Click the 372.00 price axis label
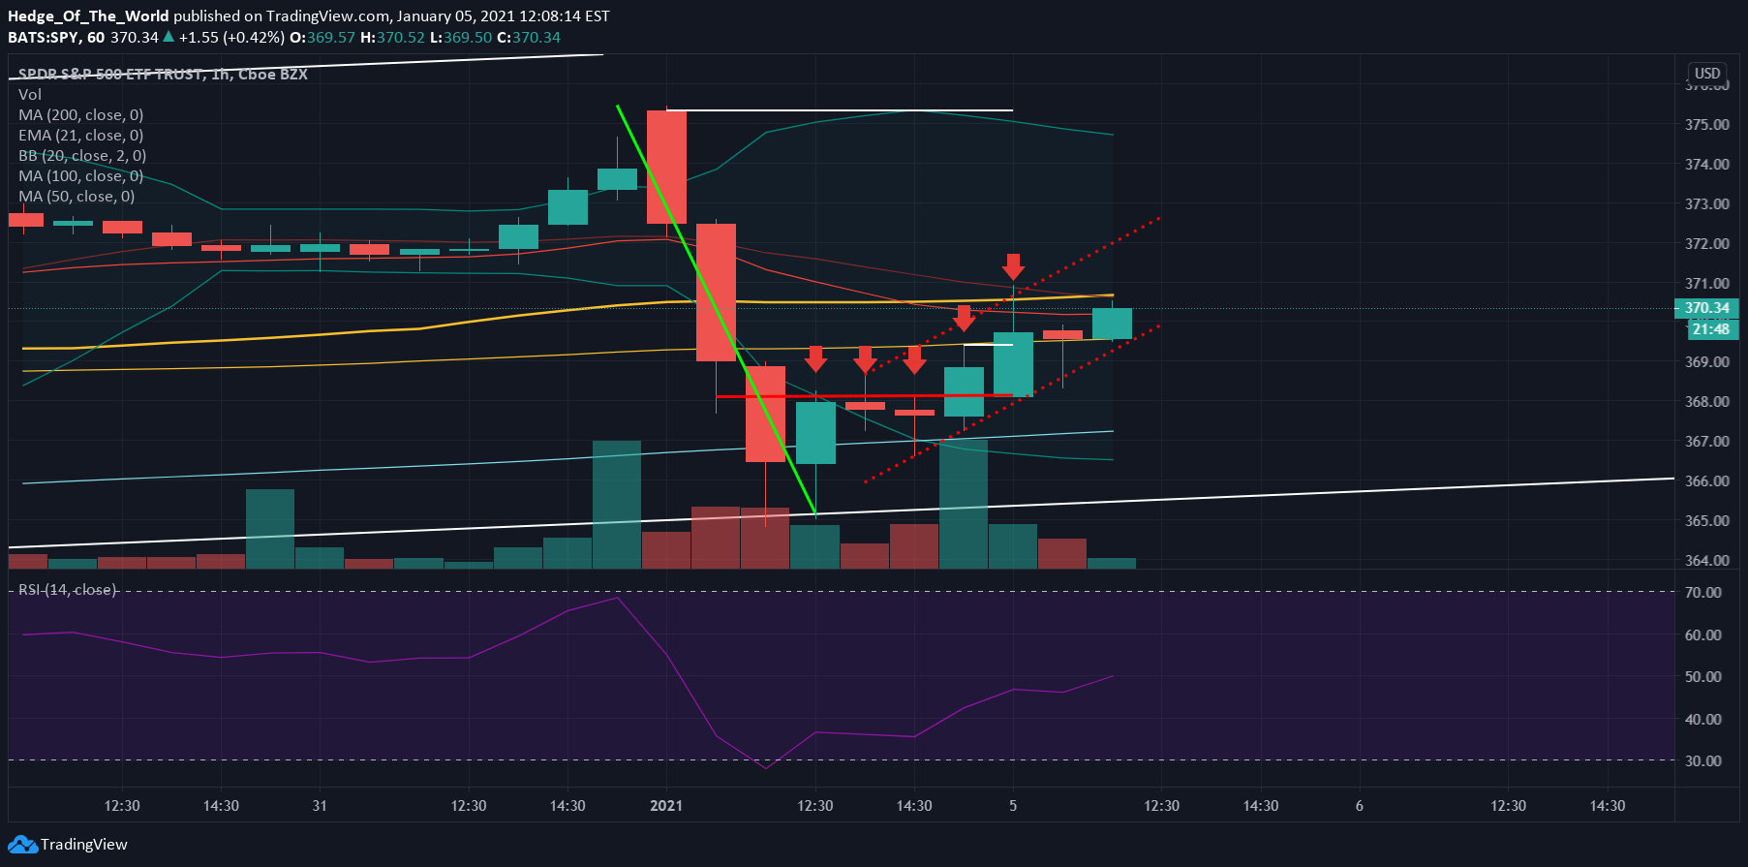The height and width of the screenshot is (867, 1748). pos(1706,243)
